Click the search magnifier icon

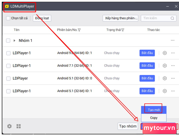[x=172, y=18]
